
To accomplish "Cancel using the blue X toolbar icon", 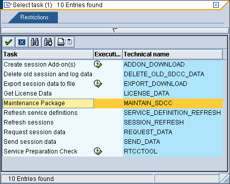I will click(x=22, y=42).
